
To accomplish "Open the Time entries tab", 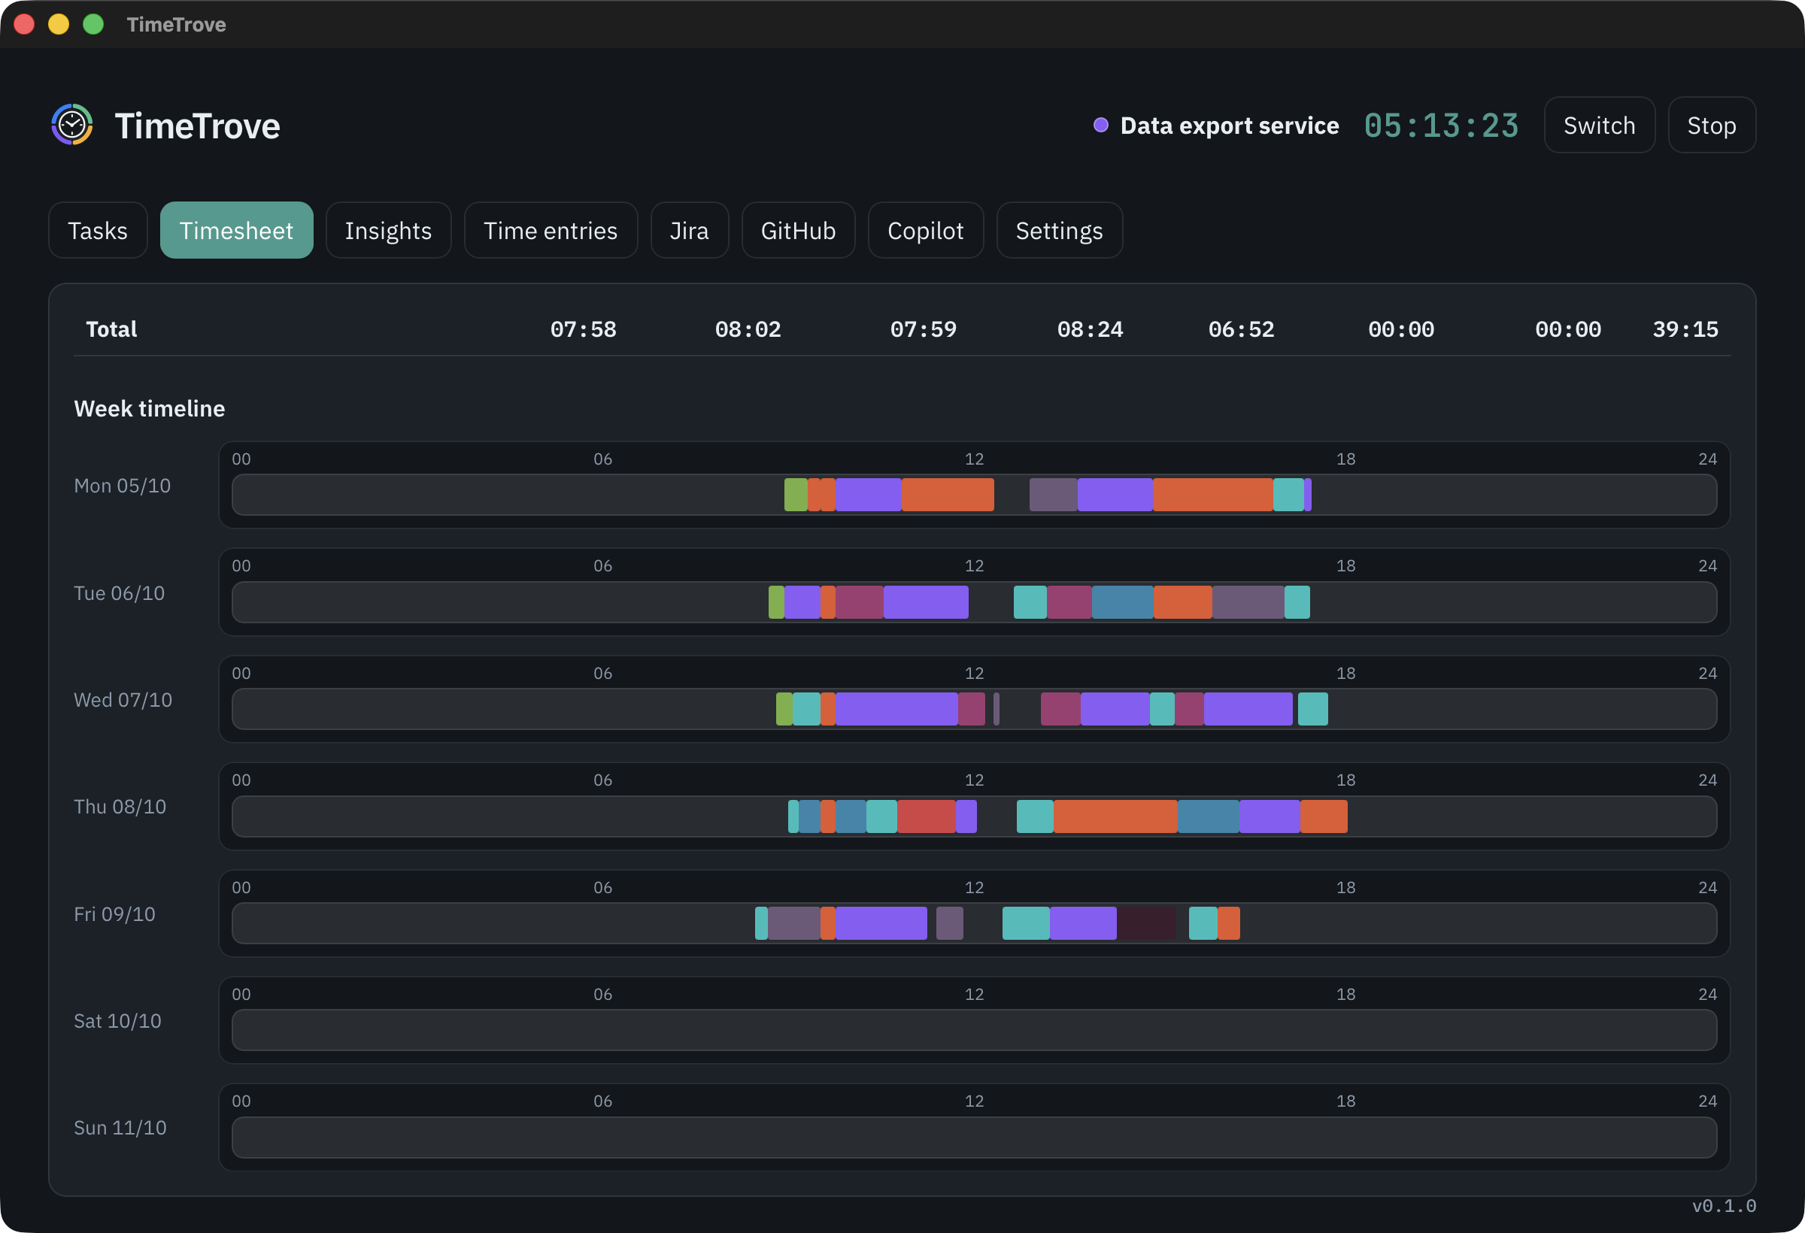I will pyautogui.click(x=551, y=230).
